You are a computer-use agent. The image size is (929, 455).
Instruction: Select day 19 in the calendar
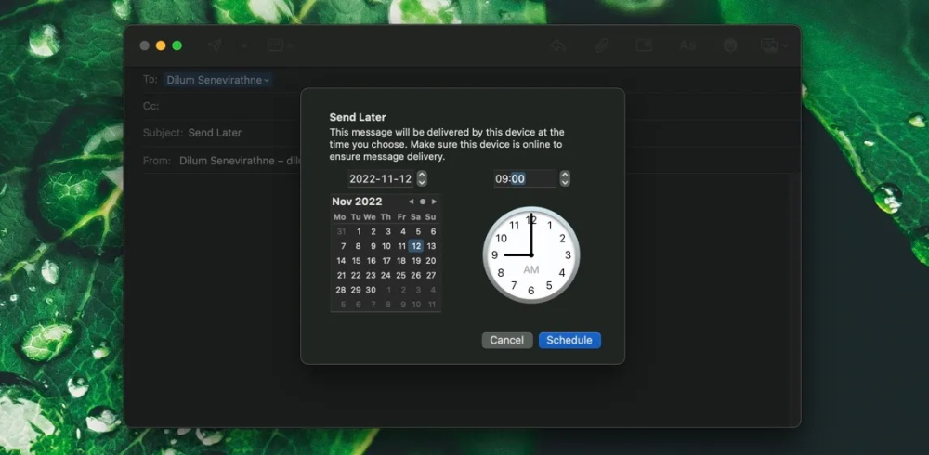[416, 261]
